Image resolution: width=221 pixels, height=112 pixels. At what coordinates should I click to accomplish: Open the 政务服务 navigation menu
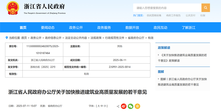(104, 28)
